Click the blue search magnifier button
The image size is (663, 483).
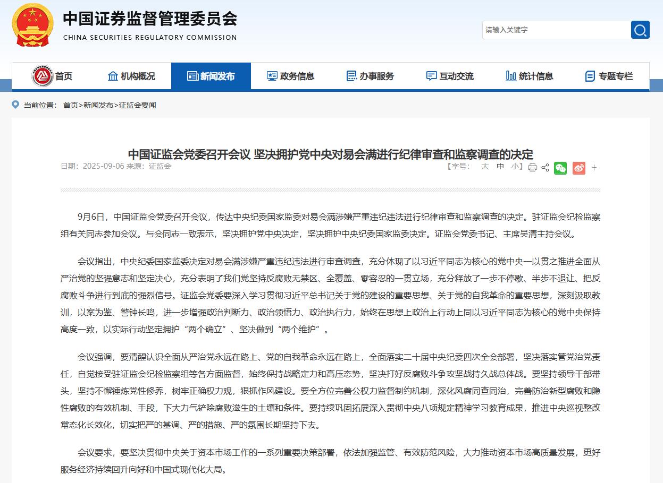click(640, 30)
